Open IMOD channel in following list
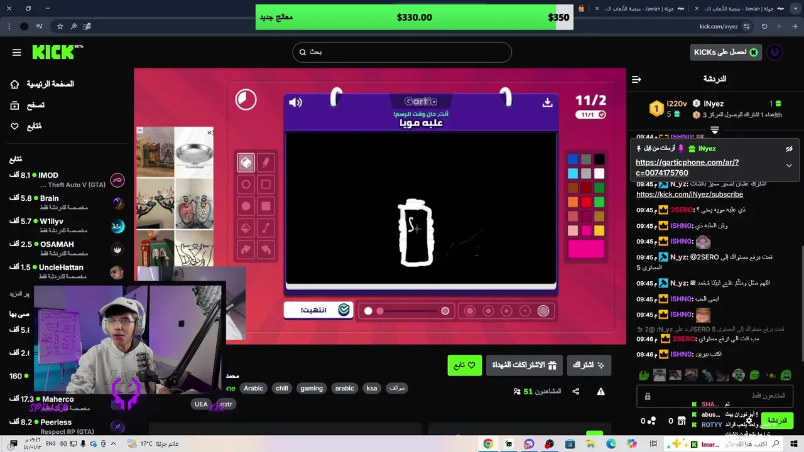 (67, 180)
